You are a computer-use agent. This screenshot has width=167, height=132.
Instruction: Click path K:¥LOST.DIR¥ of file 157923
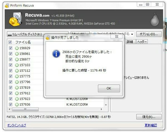pyautogui.click(x=77, y=99)
